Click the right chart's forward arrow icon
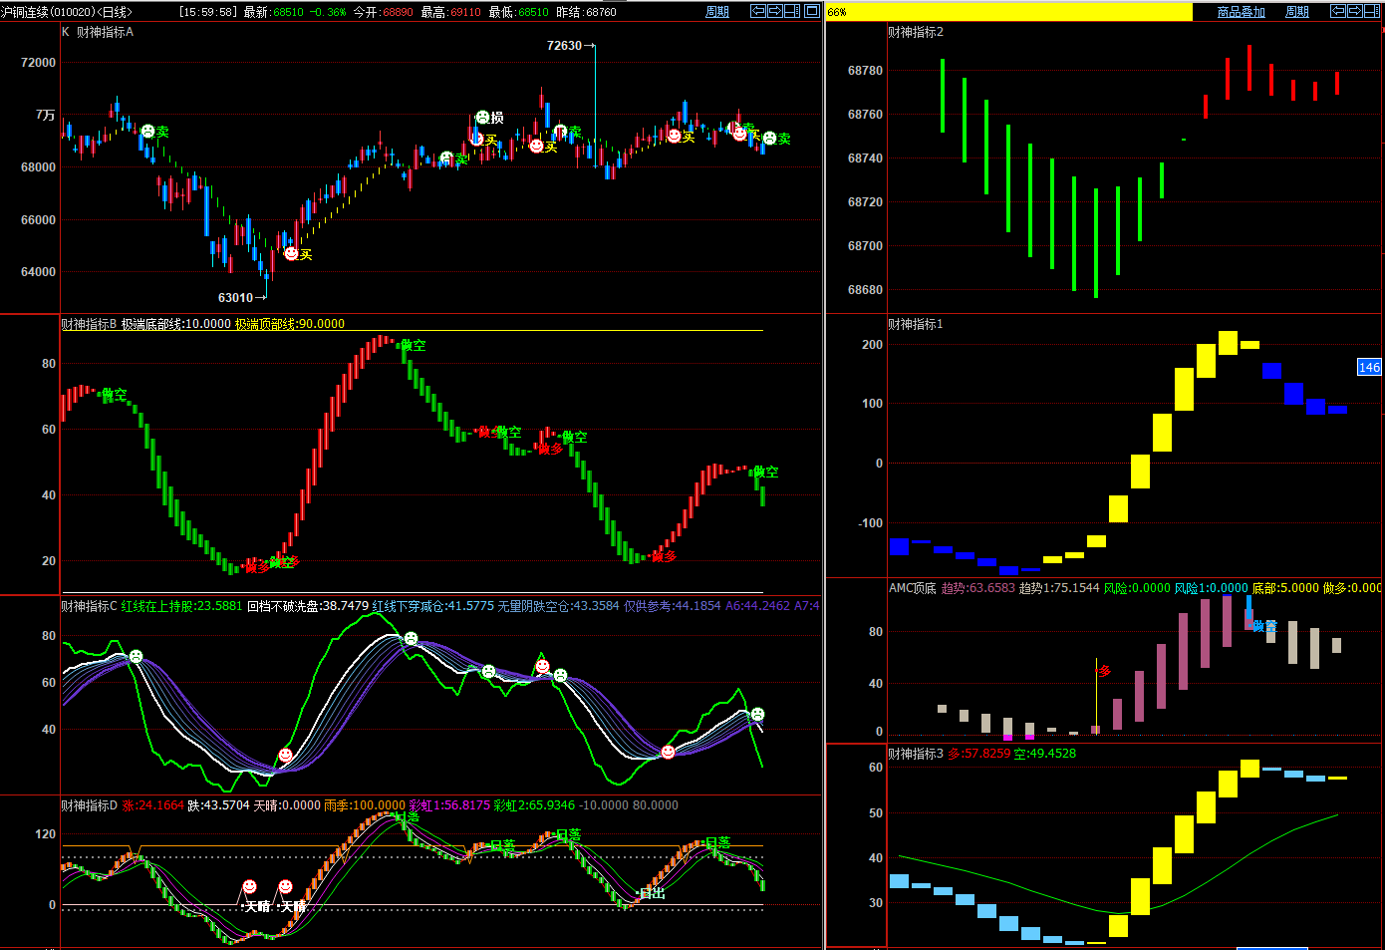Viewport: 1385px width, 950px height. coord(1354,11)
